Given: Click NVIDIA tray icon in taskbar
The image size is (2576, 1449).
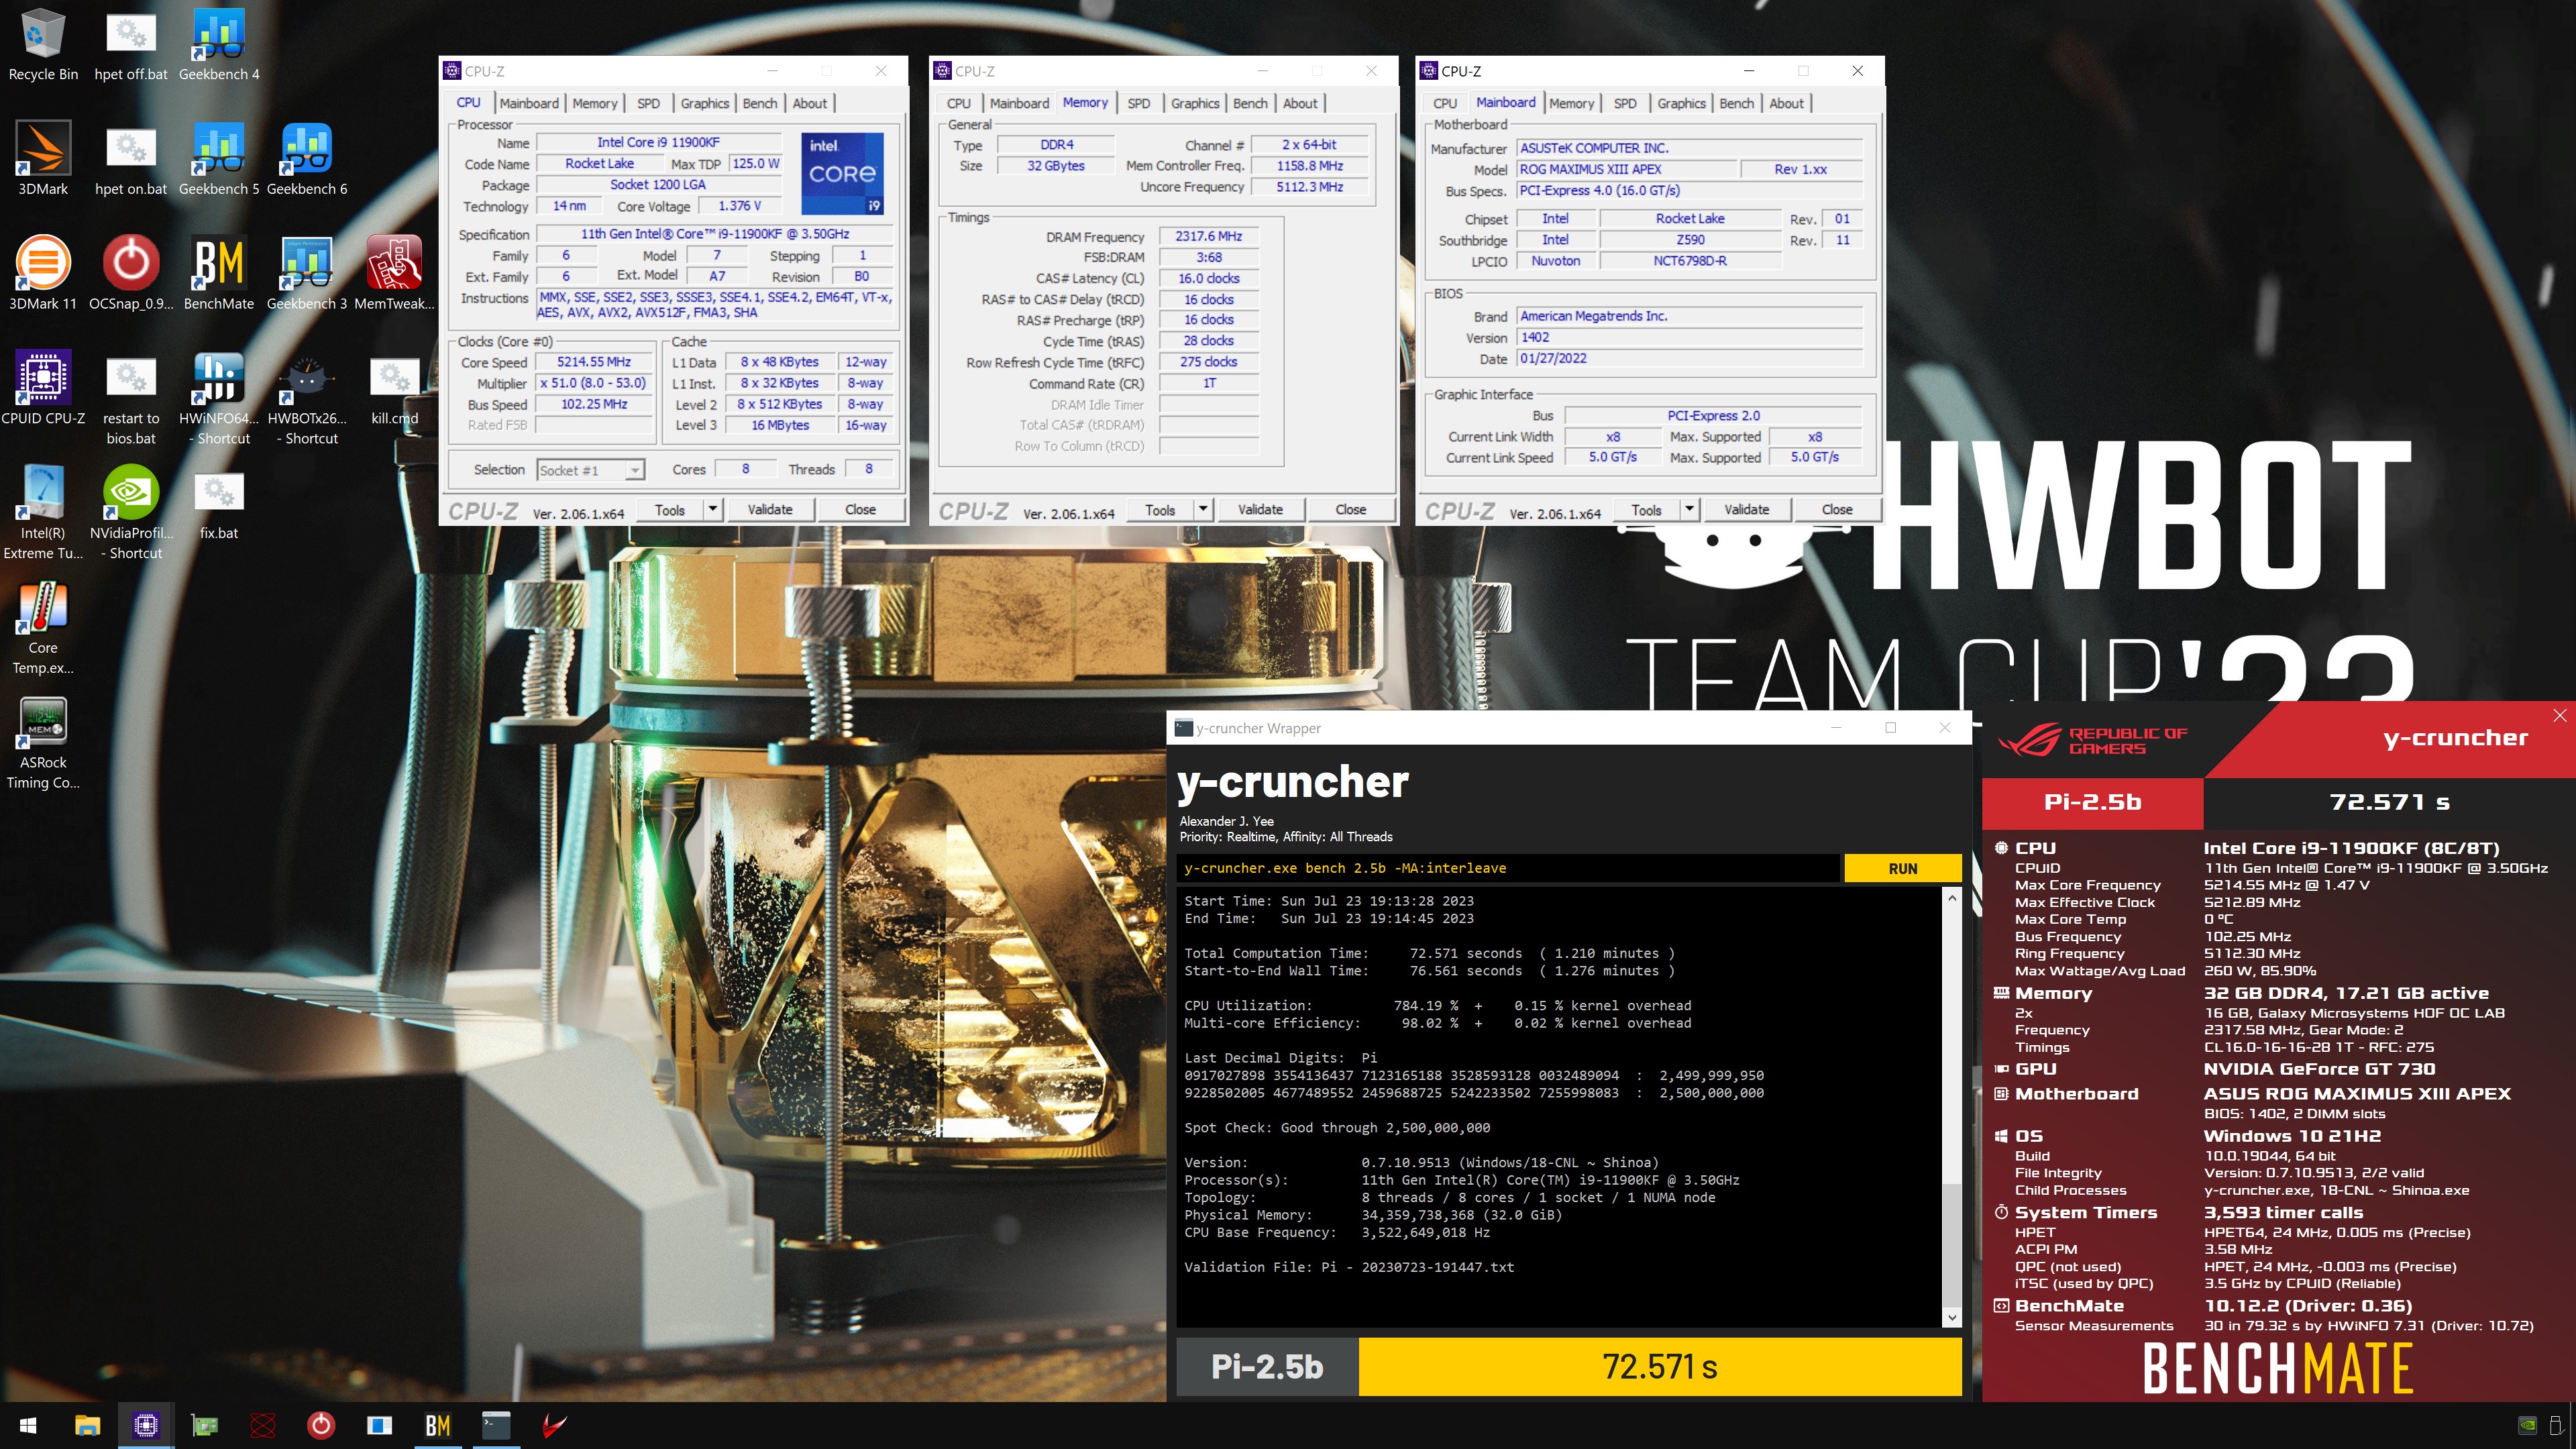Looking at the screenshot, I should coord(2526,1425).
